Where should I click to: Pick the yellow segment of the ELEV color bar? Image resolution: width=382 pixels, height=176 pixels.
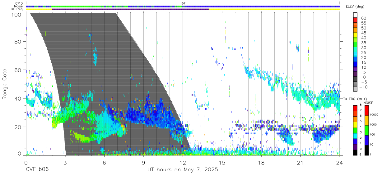tap(355, 34)
